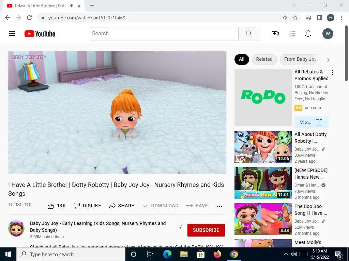Click 'The Boo Boo Song' title

310,209
